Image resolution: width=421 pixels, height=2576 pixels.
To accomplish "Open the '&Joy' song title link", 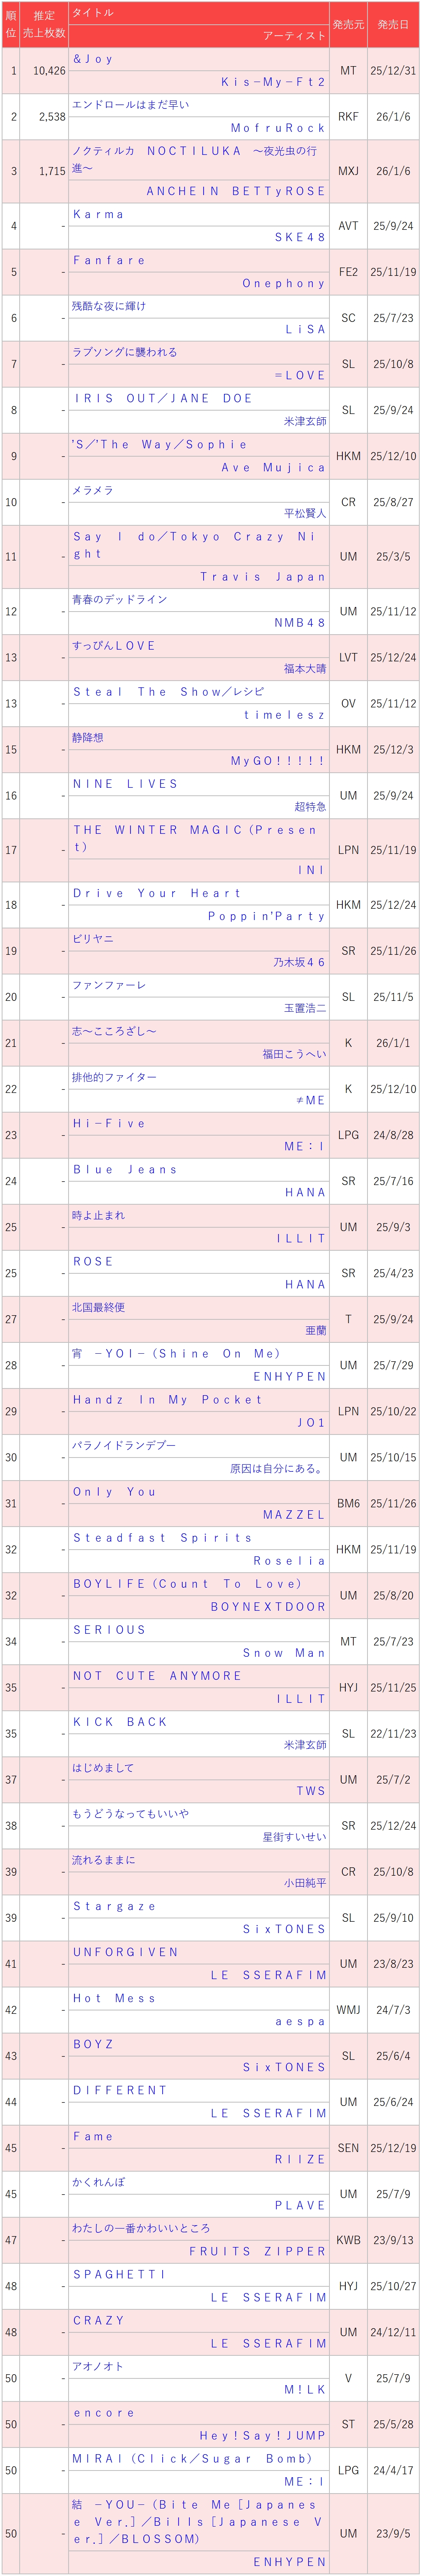I will 93,59.
